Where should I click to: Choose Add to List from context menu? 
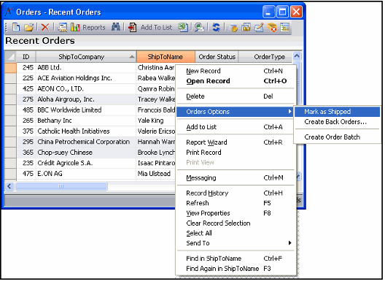(x=236, y=127)
